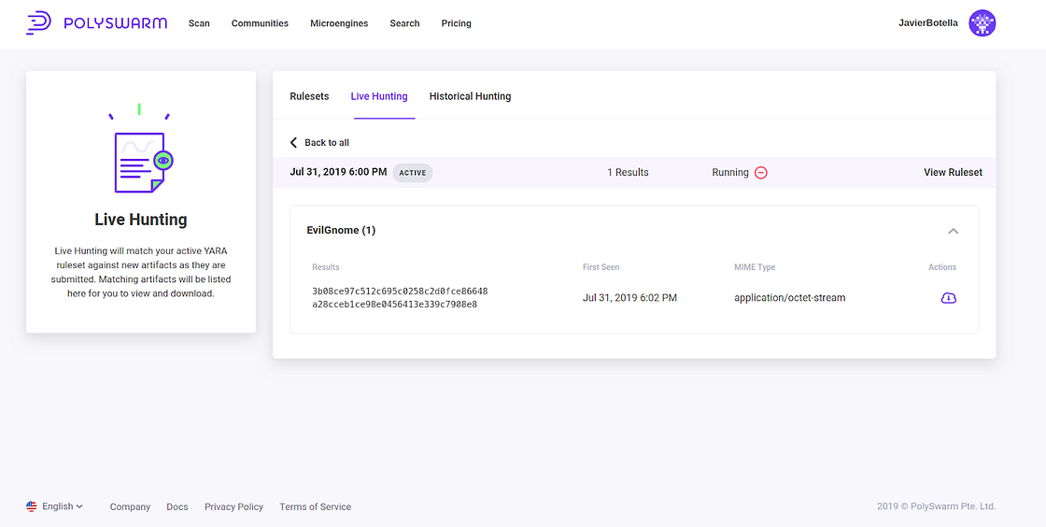Image resolution: width=1046 pixels, height=527 pixels.
Task: Open the Privacy Policy link
Action: [x=233, y=507]
